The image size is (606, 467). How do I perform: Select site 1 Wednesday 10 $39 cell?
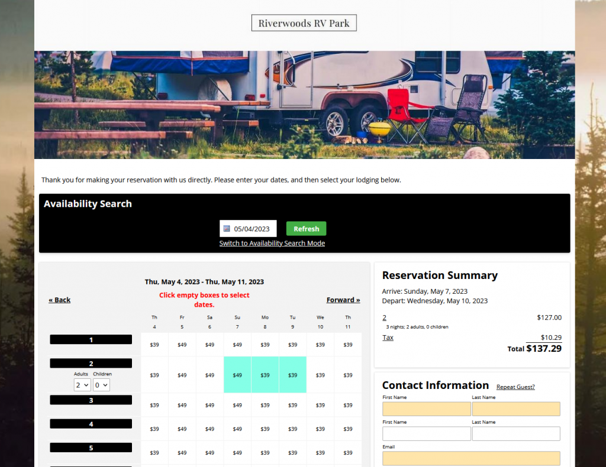coord(320,344)
